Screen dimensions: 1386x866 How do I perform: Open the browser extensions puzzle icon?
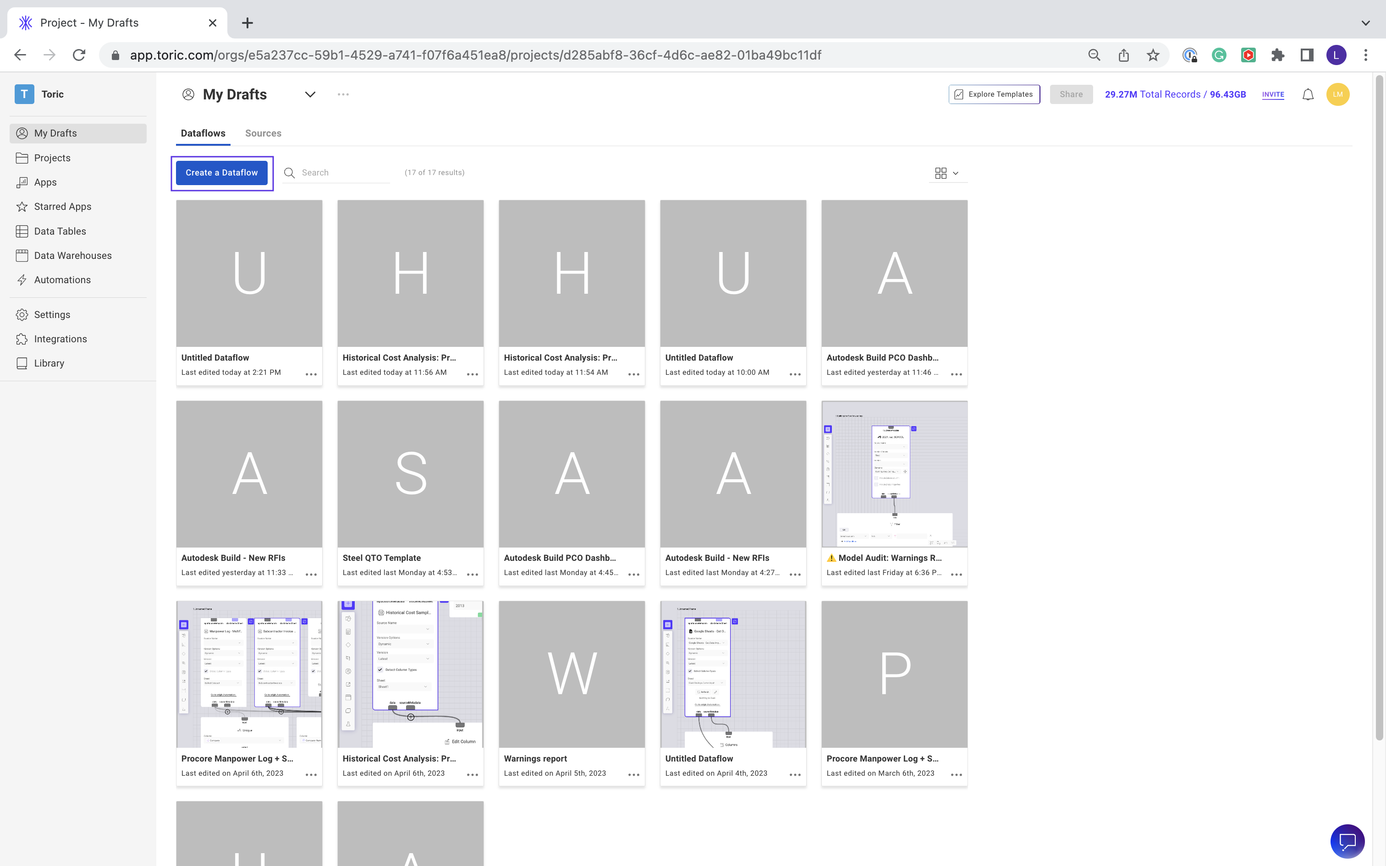coord(1278,55)
